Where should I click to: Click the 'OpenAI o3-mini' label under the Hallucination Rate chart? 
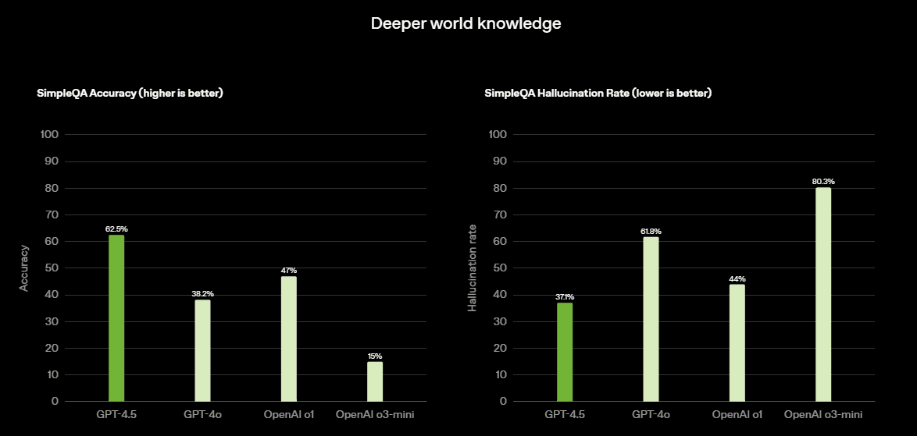tap(822, 415)
